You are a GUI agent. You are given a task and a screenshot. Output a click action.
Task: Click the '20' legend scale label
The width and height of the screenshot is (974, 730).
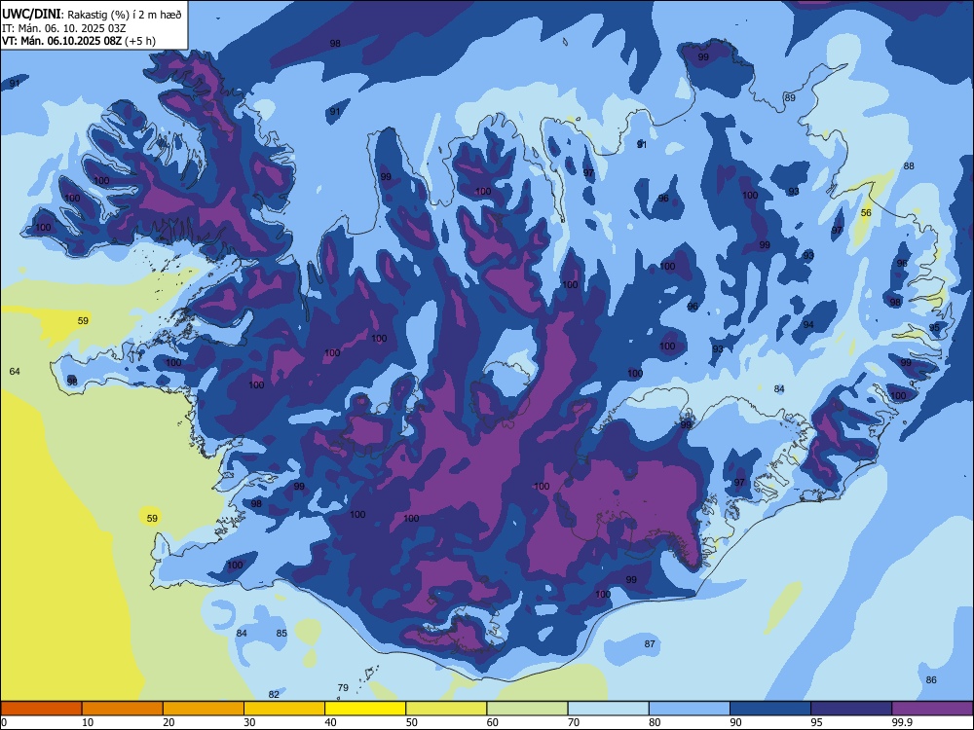pos(169,722)
